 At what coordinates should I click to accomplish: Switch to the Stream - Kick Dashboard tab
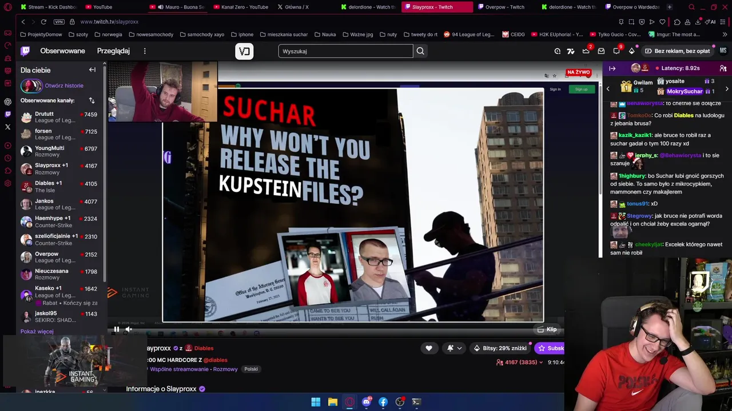point(48,7)
